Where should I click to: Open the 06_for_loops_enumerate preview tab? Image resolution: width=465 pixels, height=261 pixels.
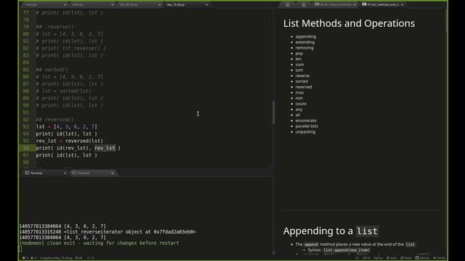point(335,5)
